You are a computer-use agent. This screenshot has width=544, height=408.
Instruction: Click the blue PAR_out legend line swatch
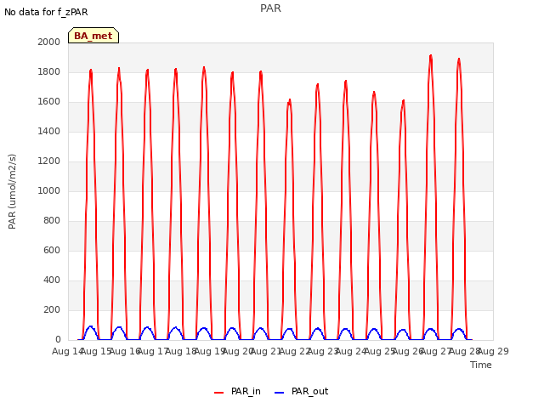(x=280, y=393)
